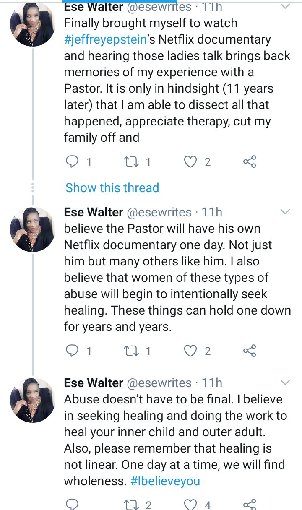The height and width of the screenshot is (510, 302).
Task: Open the first tweet's profile picture
Action: pyautogui.click(x=32, y=24)
